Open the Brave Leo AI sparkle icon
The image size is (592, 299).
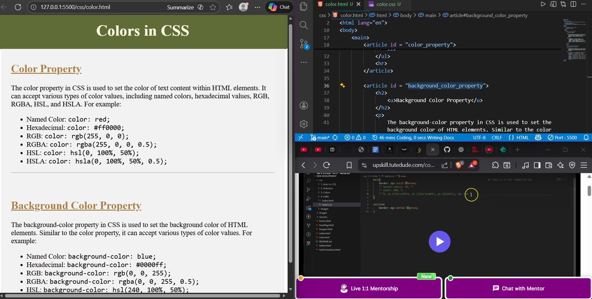pyautogui.click(x=560, y=165)
